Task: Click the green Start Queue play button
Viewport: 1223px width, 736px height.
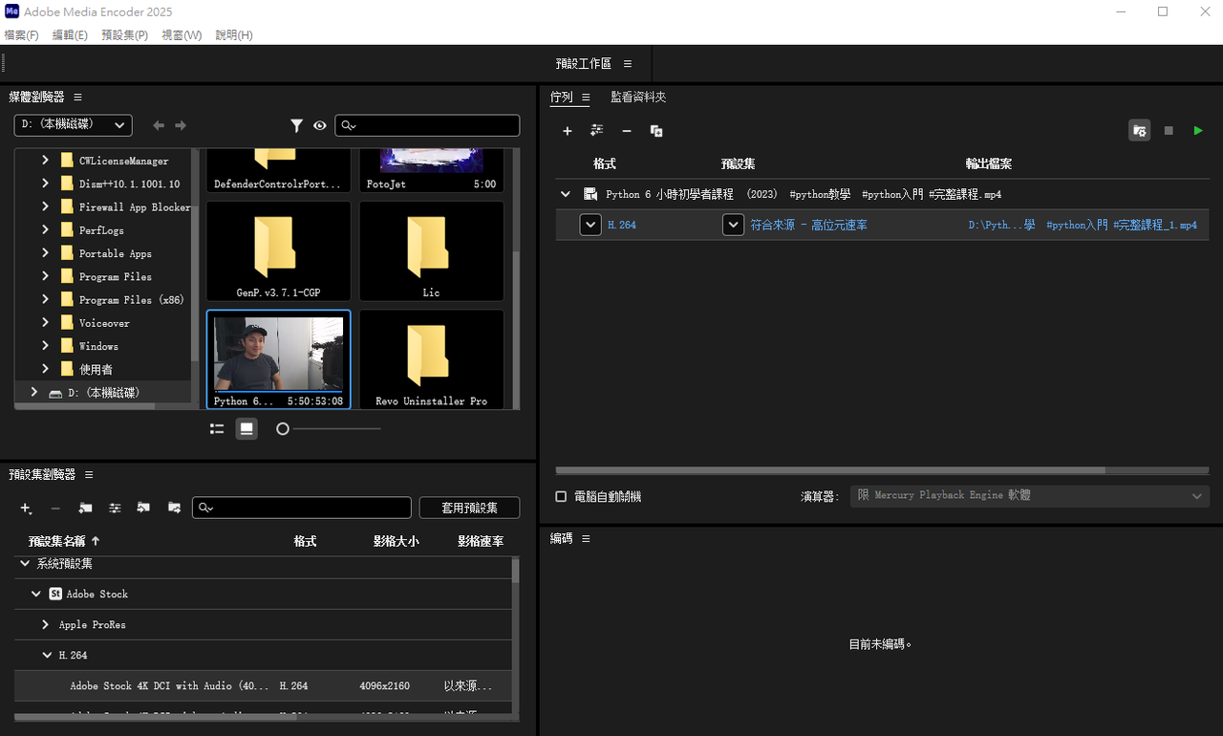Action: [1198, 131]
